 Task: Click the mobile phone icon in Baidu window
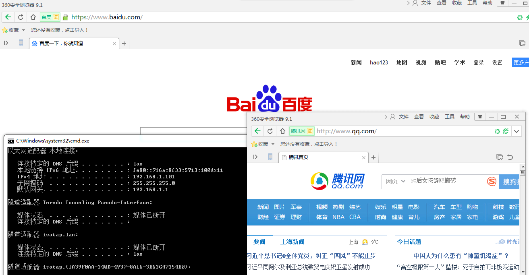[x=21, y=43]
